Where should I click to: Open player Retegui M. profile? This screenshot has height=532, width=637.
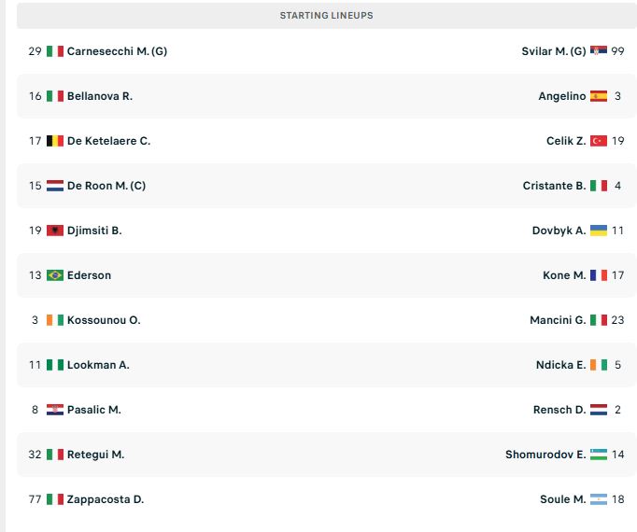click(x=95, y=455)
